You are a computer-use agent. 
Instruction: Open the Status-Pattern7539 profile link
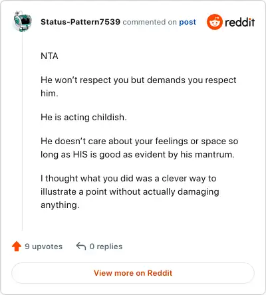point(80,22)
